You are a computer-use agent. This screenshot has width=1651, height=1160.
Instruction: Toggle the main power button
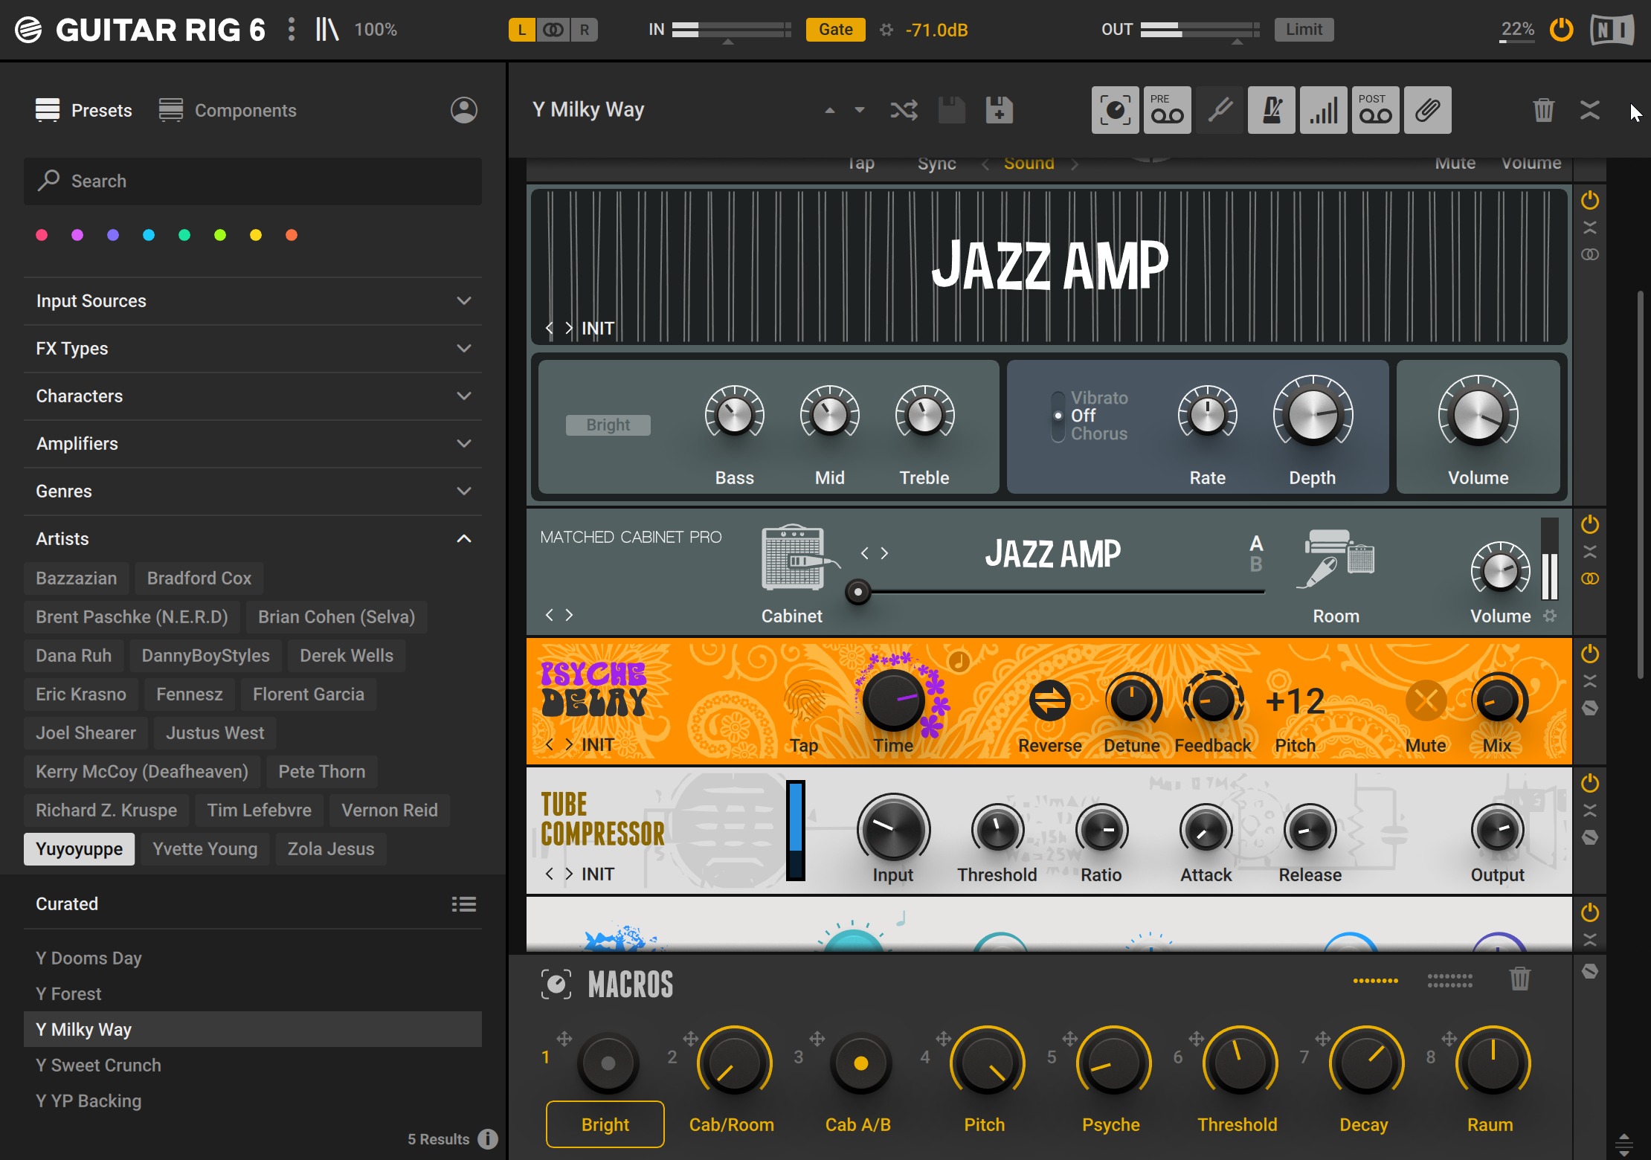click(x=1561, y=30)
